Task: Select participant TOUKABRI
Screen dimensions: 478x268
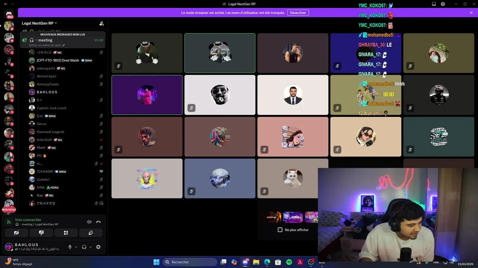Action: [66, 172]
